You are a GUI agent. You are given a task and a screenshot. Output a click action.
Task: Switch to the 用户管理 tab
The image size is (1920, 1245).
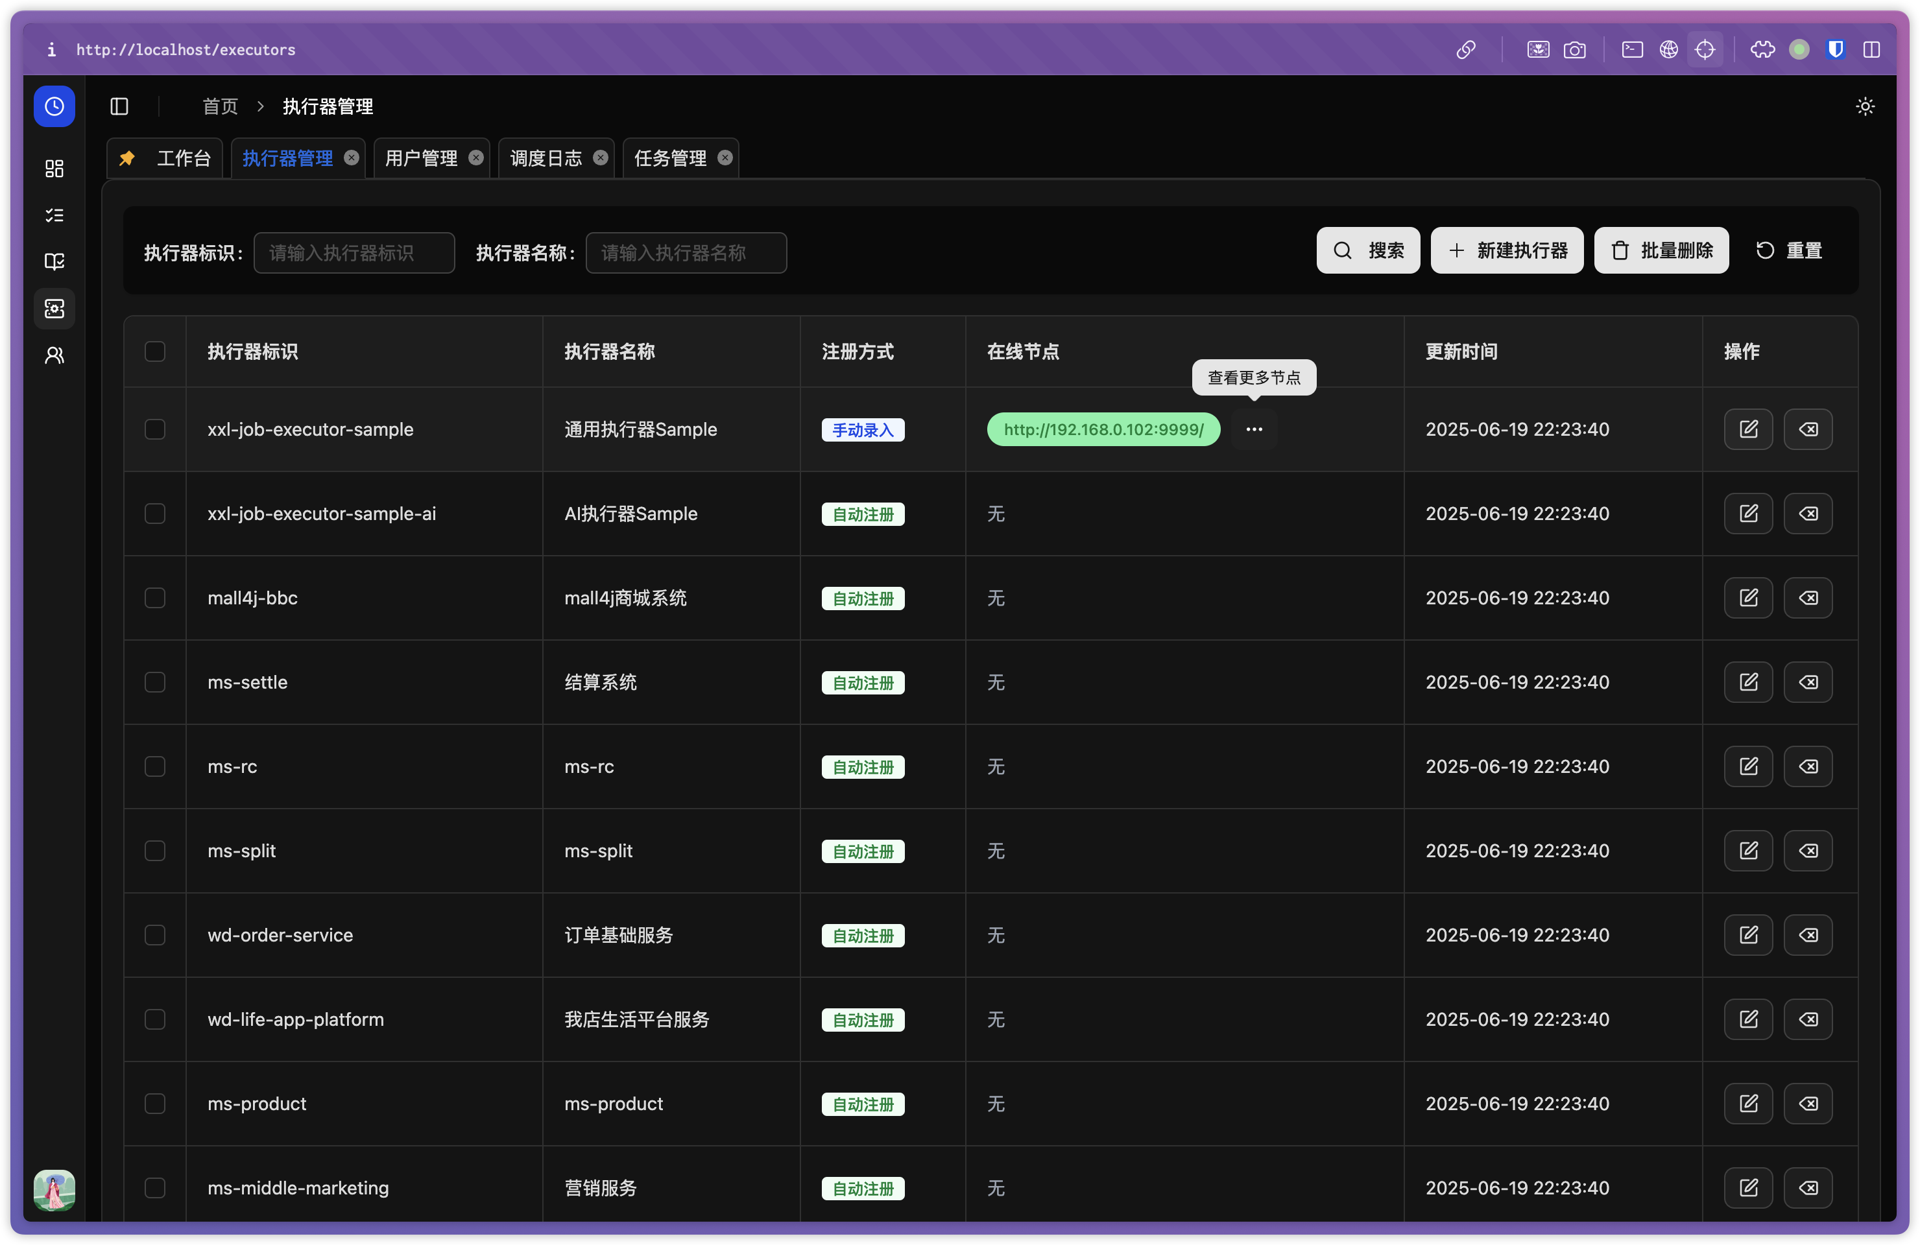tap(421, 158)
